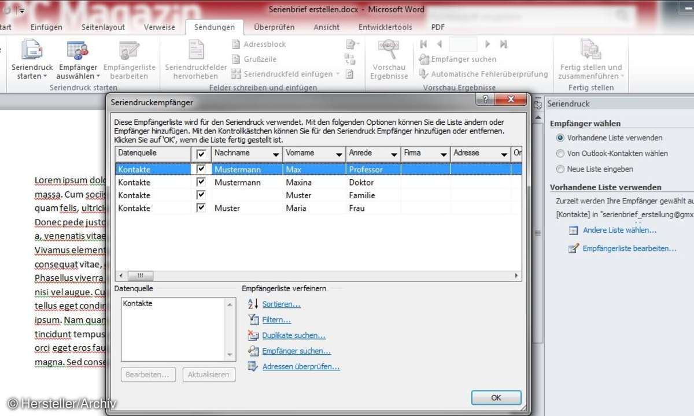
Task: Switch to Seitenlayout tab
Action: click(104, 27)
